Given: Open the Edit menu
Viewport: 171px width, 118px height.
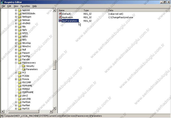Looking at the screenshot, I should coord(9,6).
